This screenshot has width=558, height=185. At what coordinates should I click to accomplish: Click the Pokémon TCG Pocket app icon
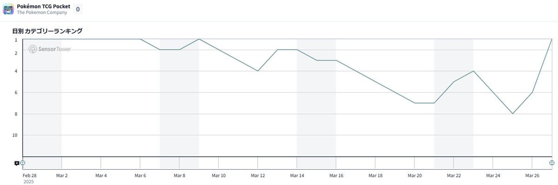coord(8,9)
